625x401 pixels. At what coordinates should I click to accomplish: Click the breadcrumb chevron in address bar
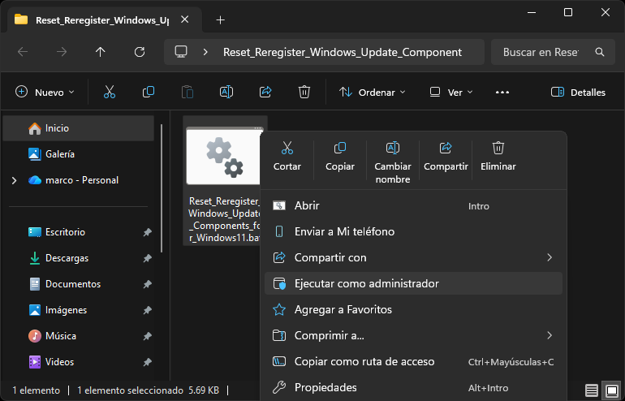205,52
